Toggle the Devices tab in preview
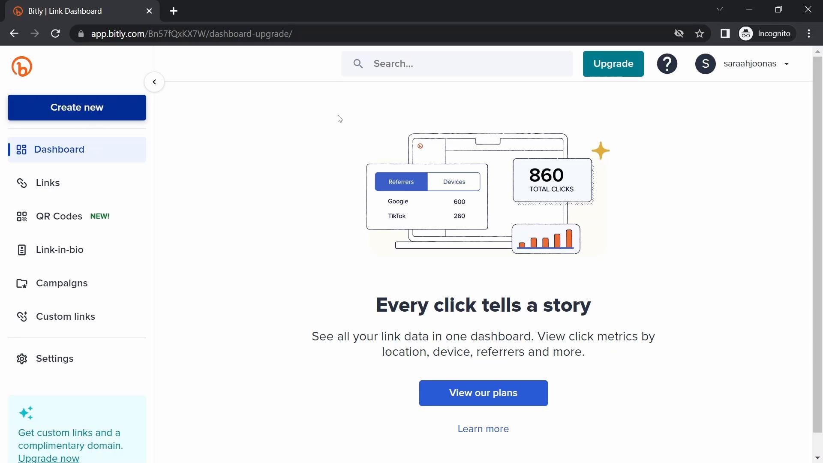823x463 pixels. 454,181
